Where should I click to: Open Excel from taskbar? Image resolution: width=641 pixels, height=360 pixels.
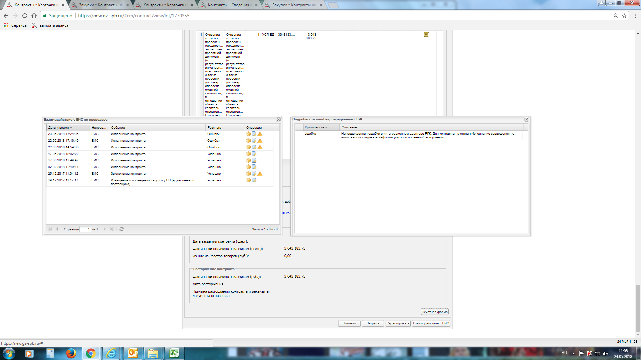(174, 353)
